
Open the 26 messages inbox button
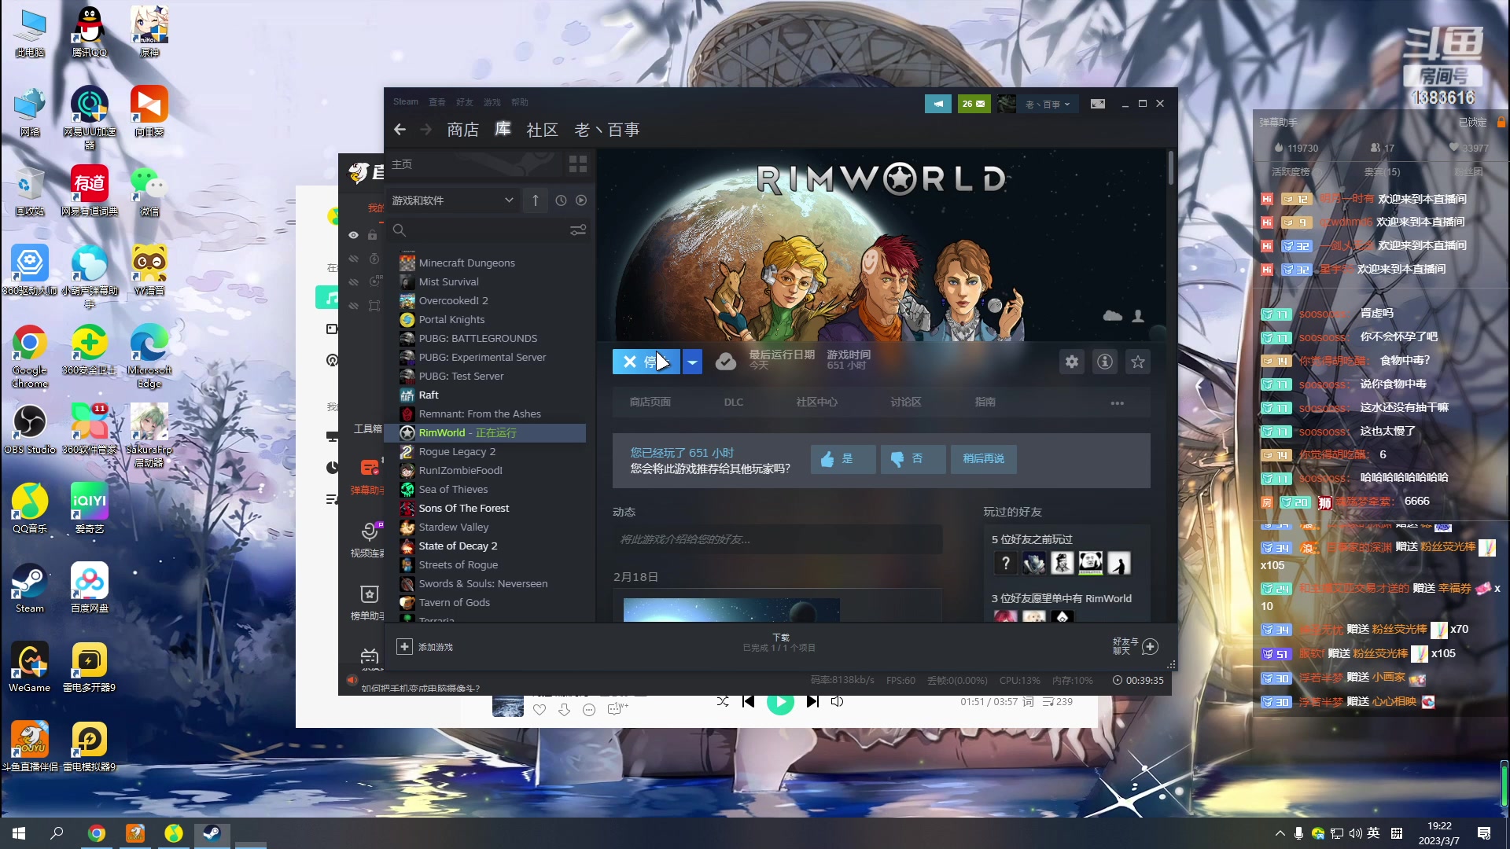pyautogui.click(x=974, y=104)
